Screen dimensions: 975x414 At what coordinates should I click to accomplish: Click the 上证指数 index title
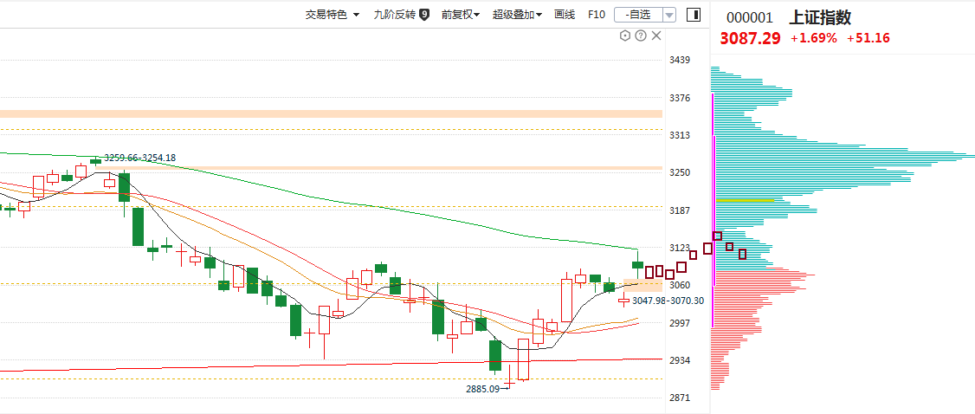819,17
